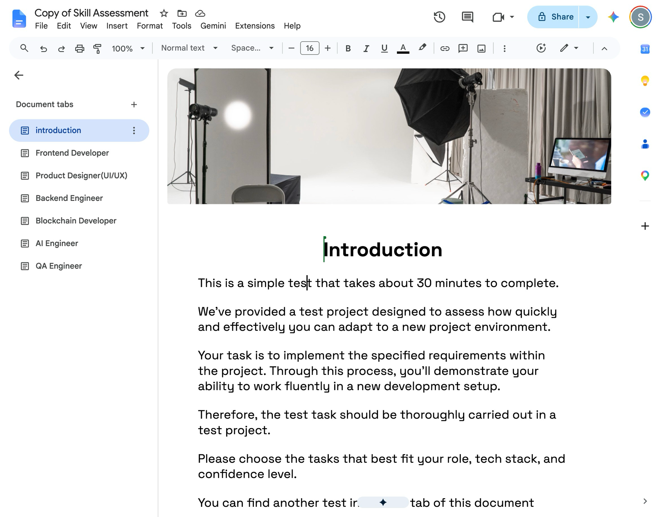This screenshot has height=517, width=661.
Task: Click the studio header image
Action: tap(389, 136)
